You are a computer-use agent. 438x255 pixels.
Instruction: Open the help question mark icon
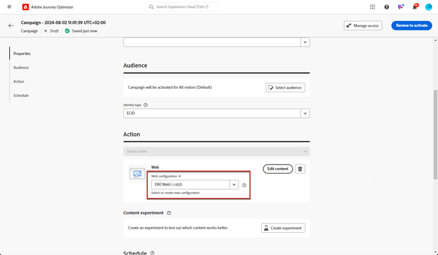coord(387,7)
